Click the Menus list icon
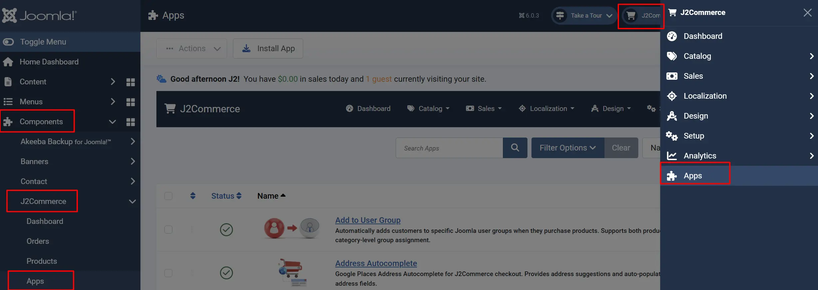The height and width of the screenshot is (290, 818). click(x=8, y=102)
